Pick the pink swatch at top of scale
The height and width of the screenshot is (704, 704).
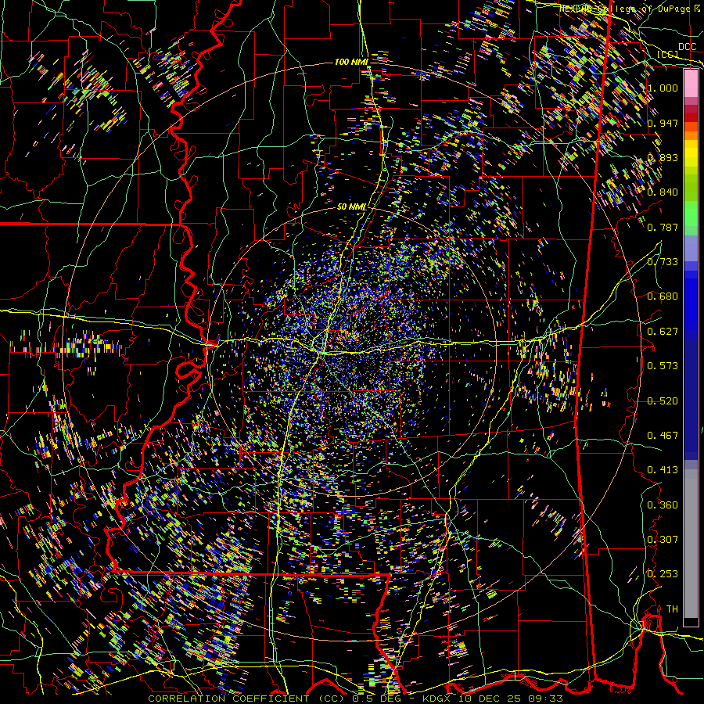coord(691,83)
